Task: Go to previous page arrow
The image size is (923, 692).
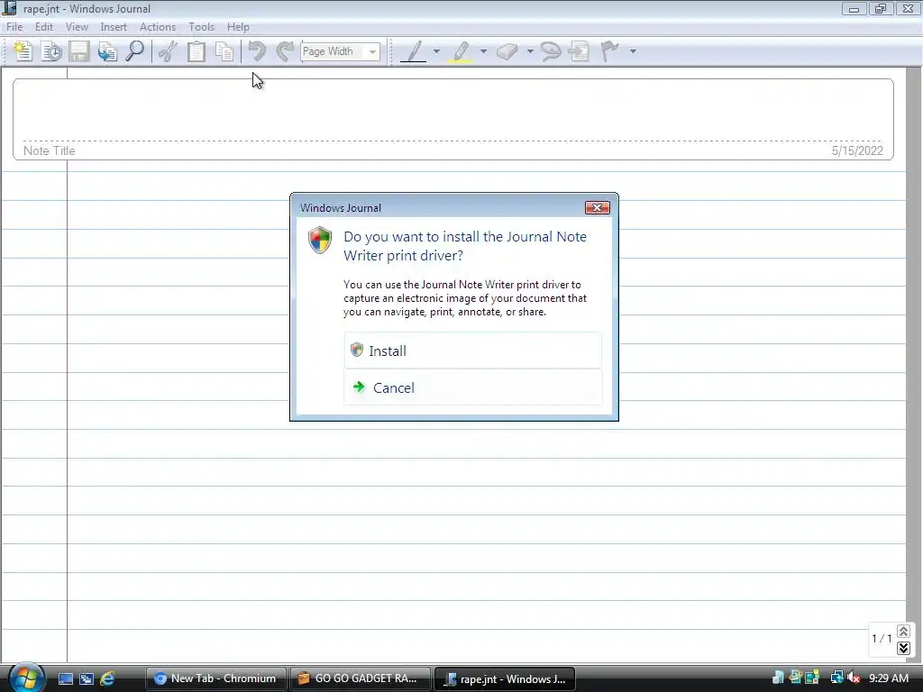Action: point(903,631)
